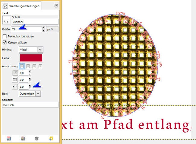Open the font preview picker button

(x=7, y=20)
